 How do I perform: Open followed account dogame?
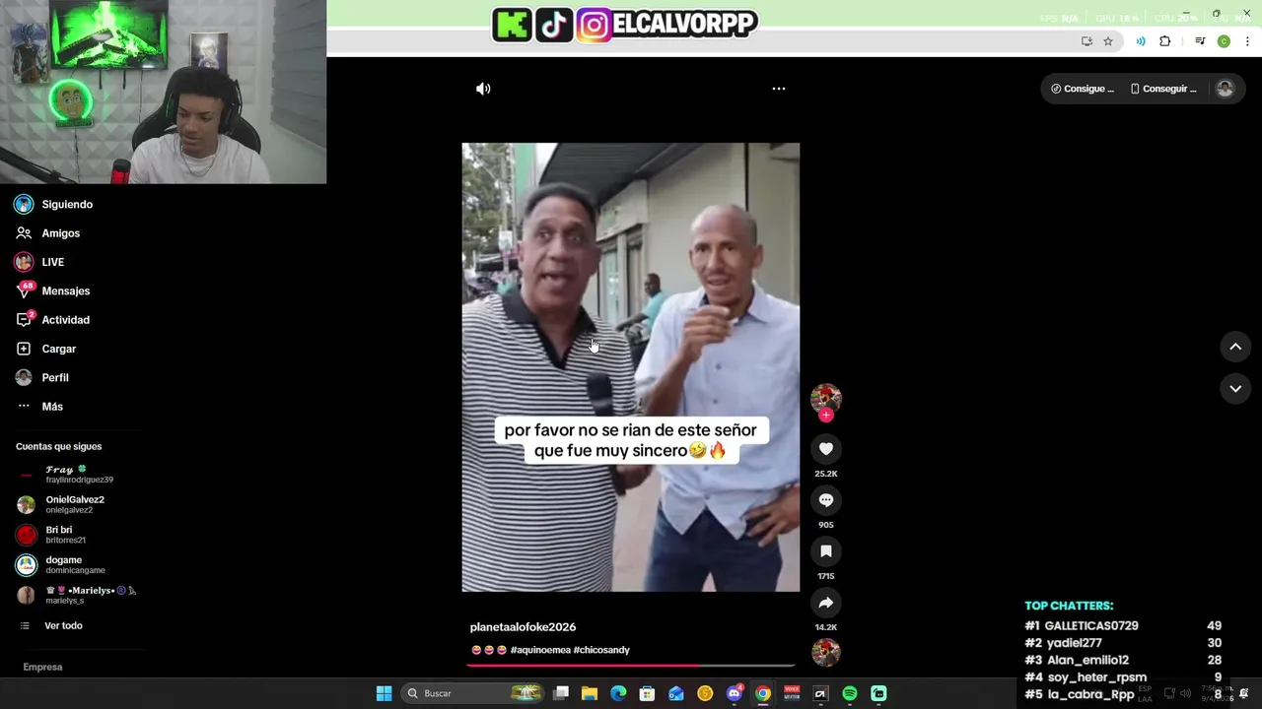point(75,564)
